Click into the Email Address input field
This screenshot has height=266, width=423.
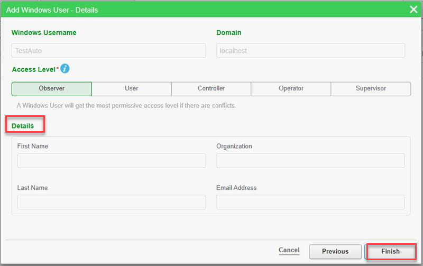tap(310, 202)
